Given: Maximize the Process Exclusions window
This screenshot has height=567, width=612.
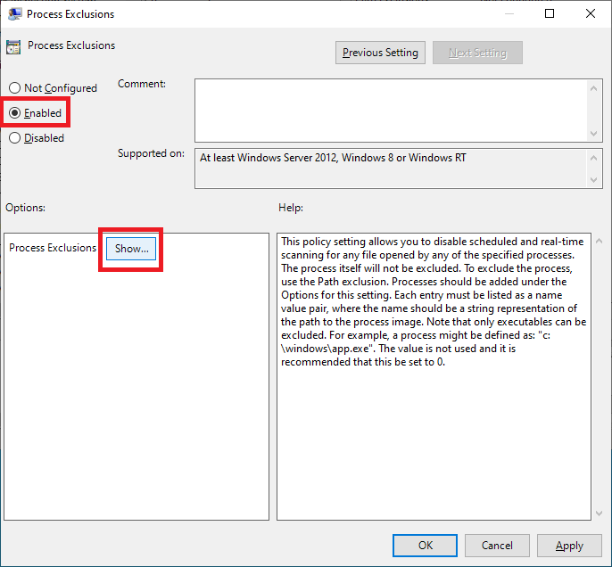Looking at the screenshot, I should click(550, 14).
